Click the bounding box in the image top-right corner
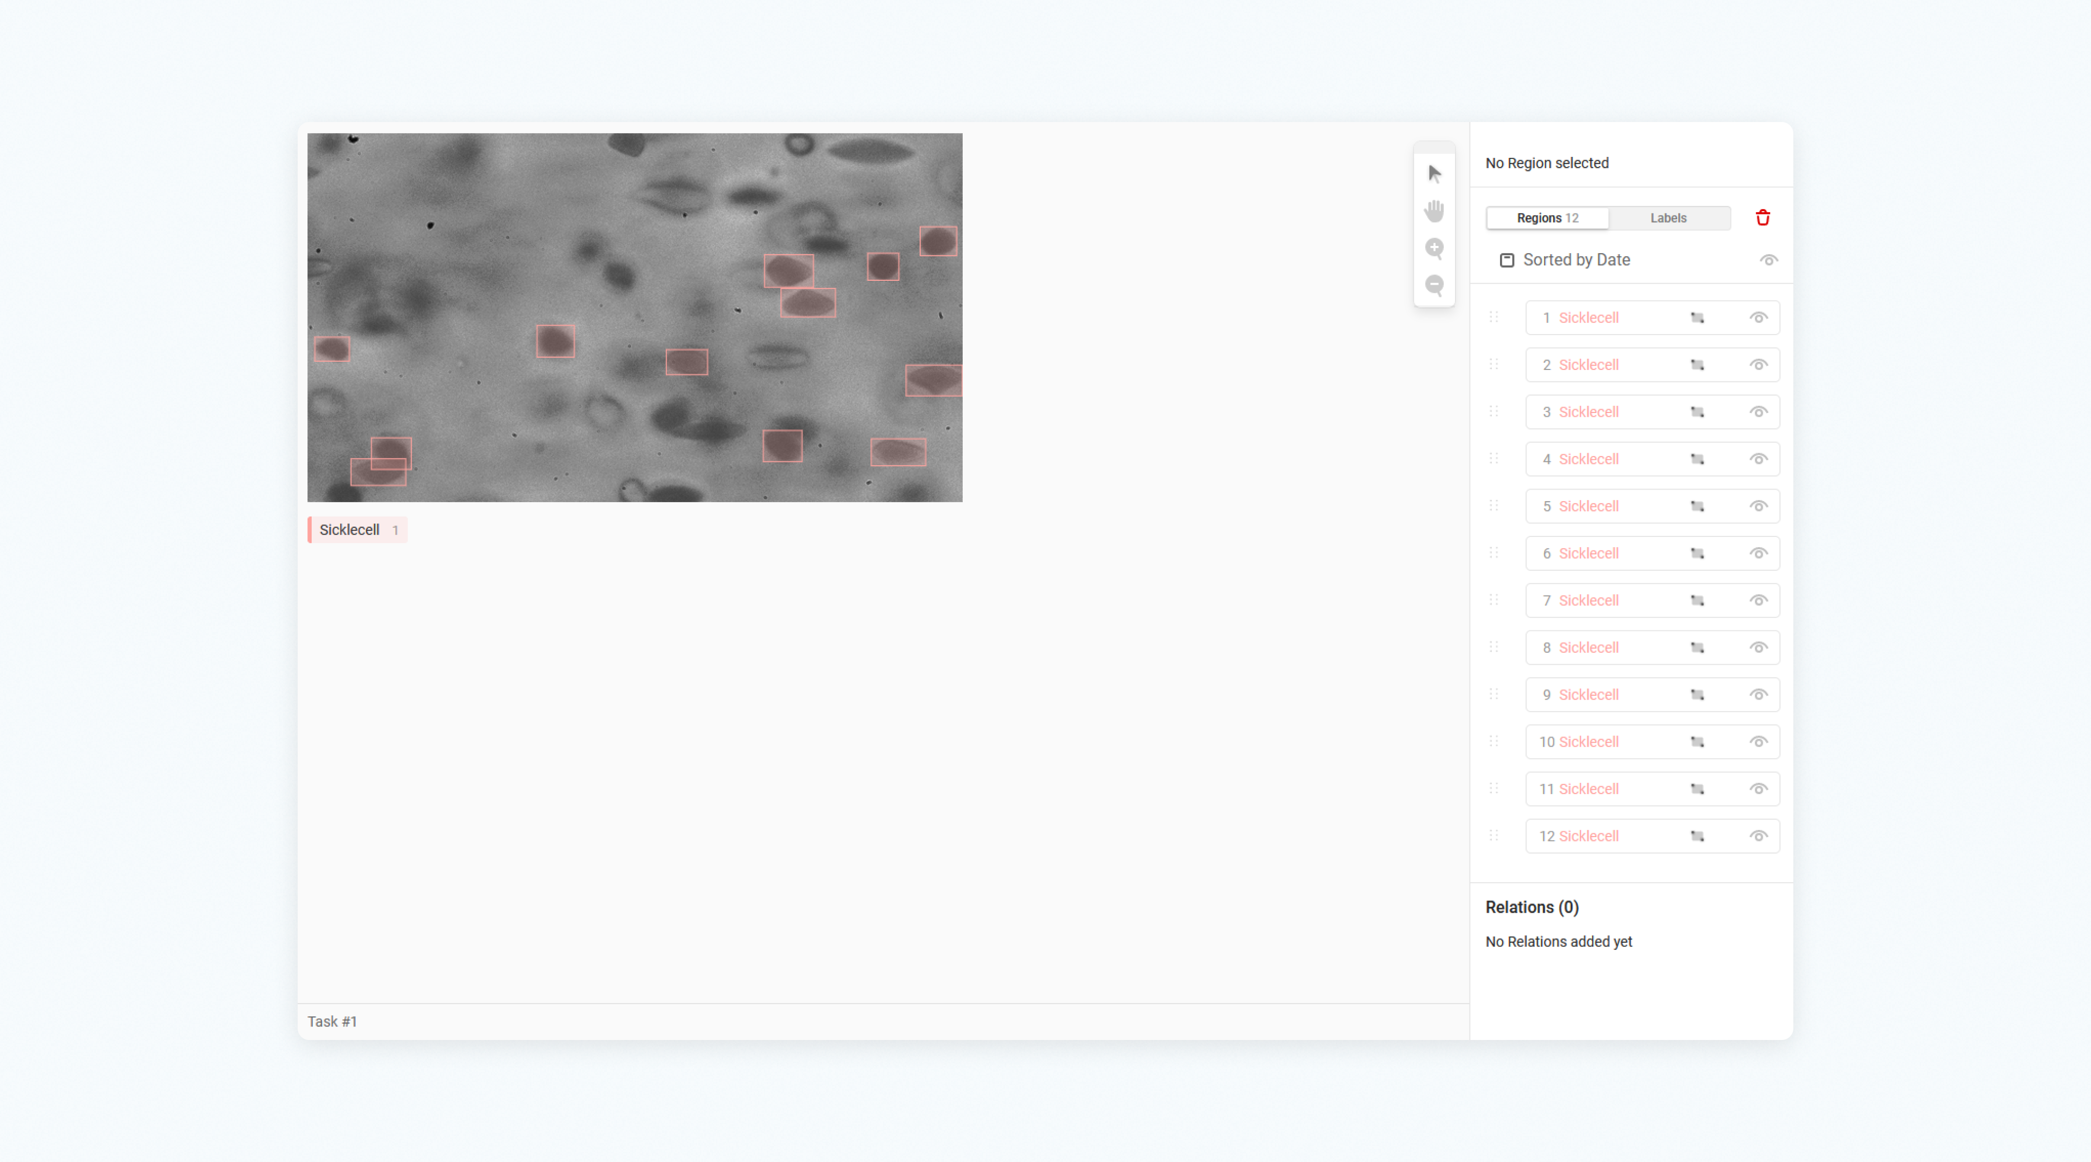 [x=939, y=240]
